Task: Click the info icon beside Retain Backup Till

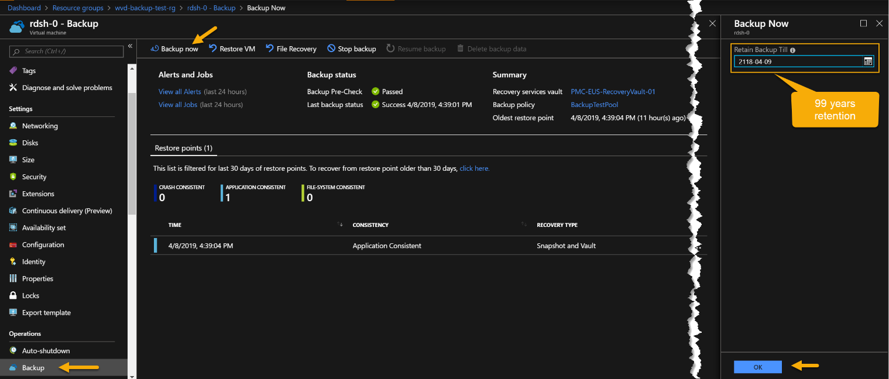Action: [792, 50]
